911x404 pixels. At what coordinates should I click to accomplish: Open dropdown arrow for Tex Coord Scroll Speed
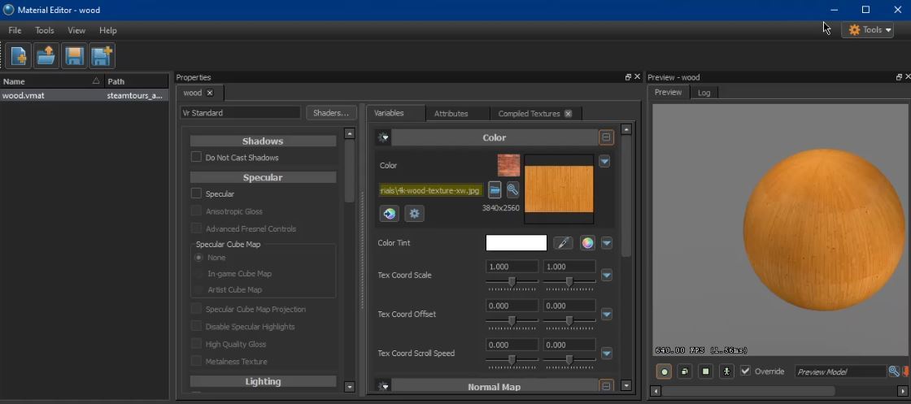[x=607, y=354]
